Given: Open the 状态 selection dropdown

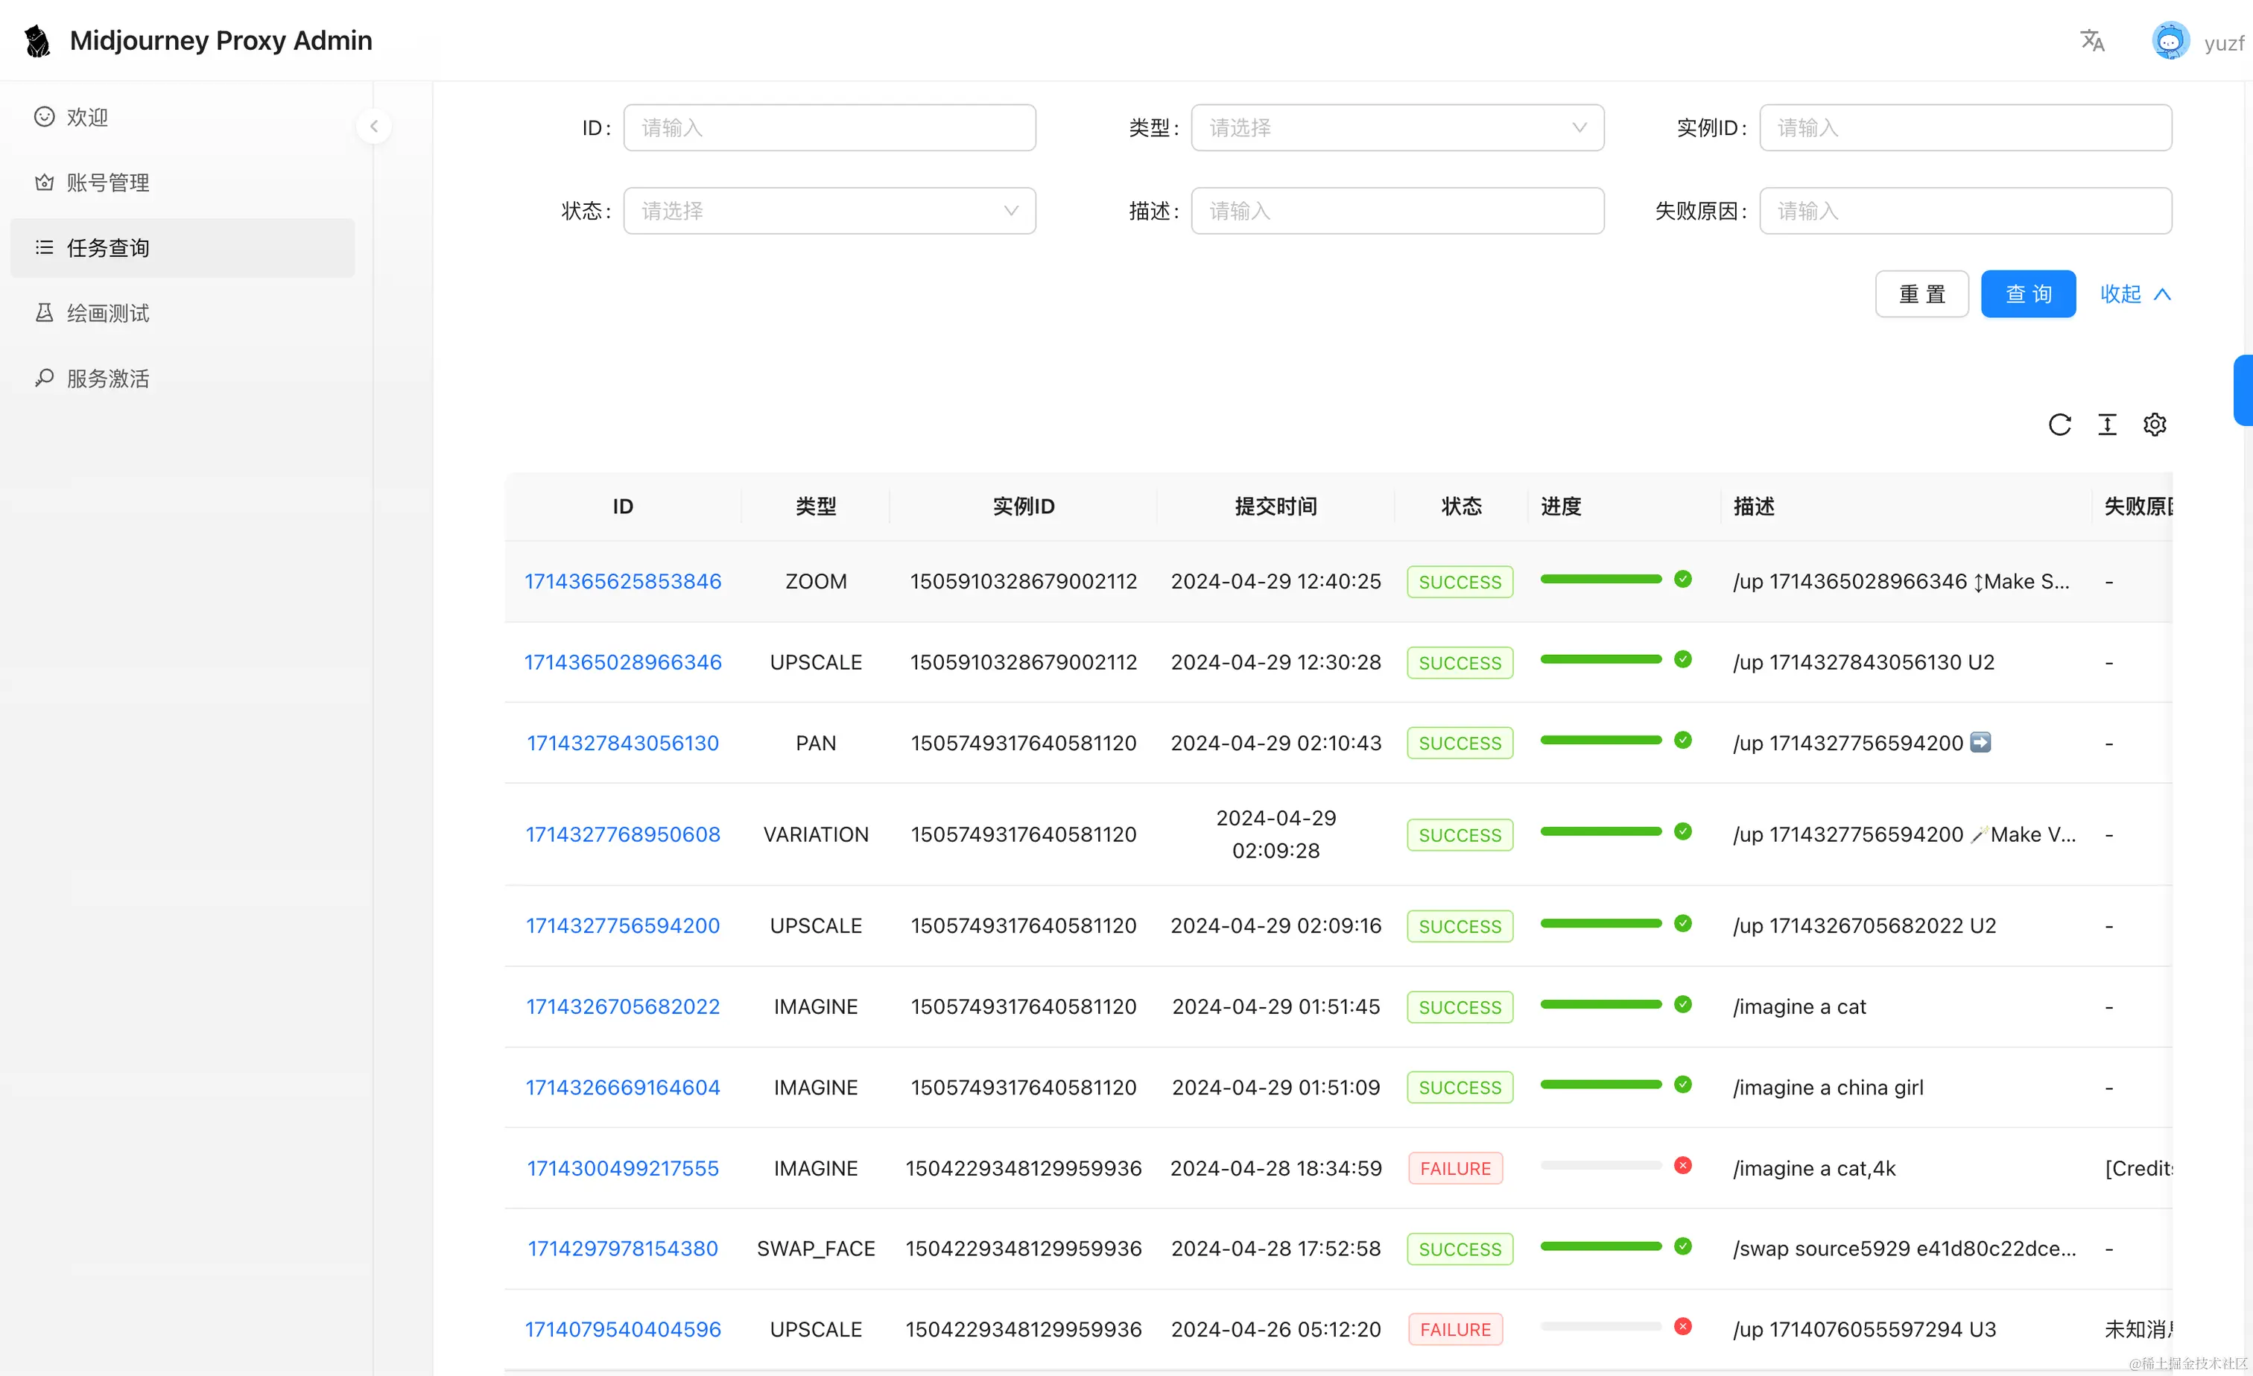Looking at the screenshot, I should pos(828,210).
